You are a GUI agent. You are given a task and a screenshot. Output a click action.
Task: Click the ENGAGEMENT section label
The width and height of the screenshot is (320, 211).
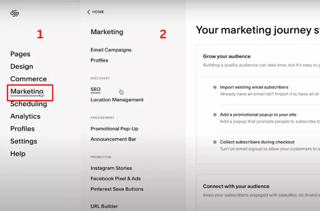click(x=102, y=117)
